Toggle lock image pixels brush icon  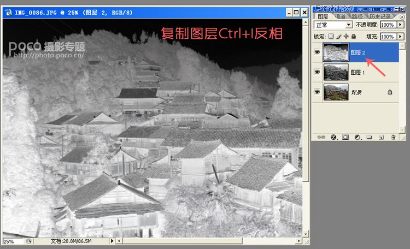(x=339, y=37)
